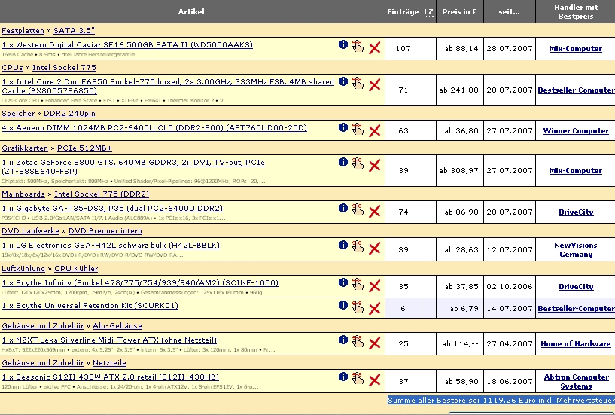Open info icon for Aeneon DIMM row
Image resolution: width=615 pixels, height=415 pixels.
tap(343, 127)
